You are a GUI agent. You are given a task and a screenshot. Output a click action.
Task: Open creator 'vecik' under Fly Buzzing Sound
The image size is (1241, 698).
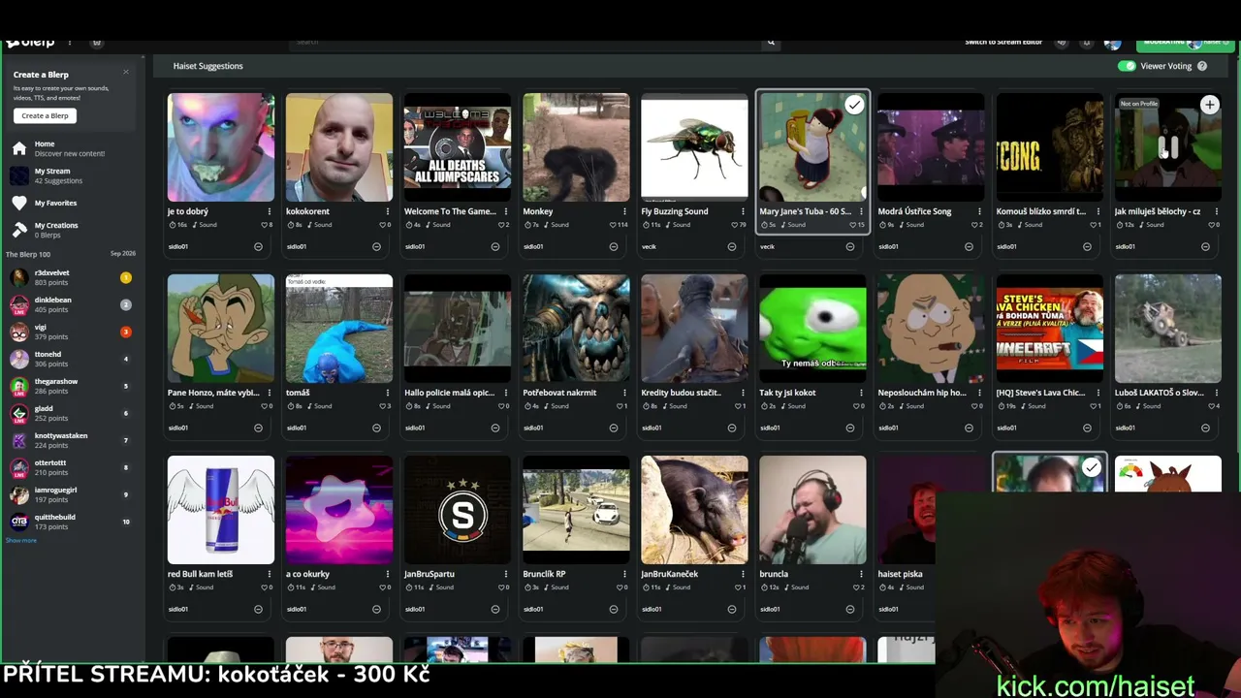(x=648, y=246)
